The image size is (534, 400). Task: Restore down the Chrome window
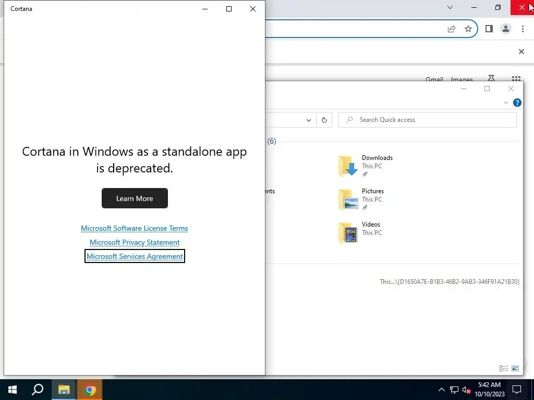[498, 7]
